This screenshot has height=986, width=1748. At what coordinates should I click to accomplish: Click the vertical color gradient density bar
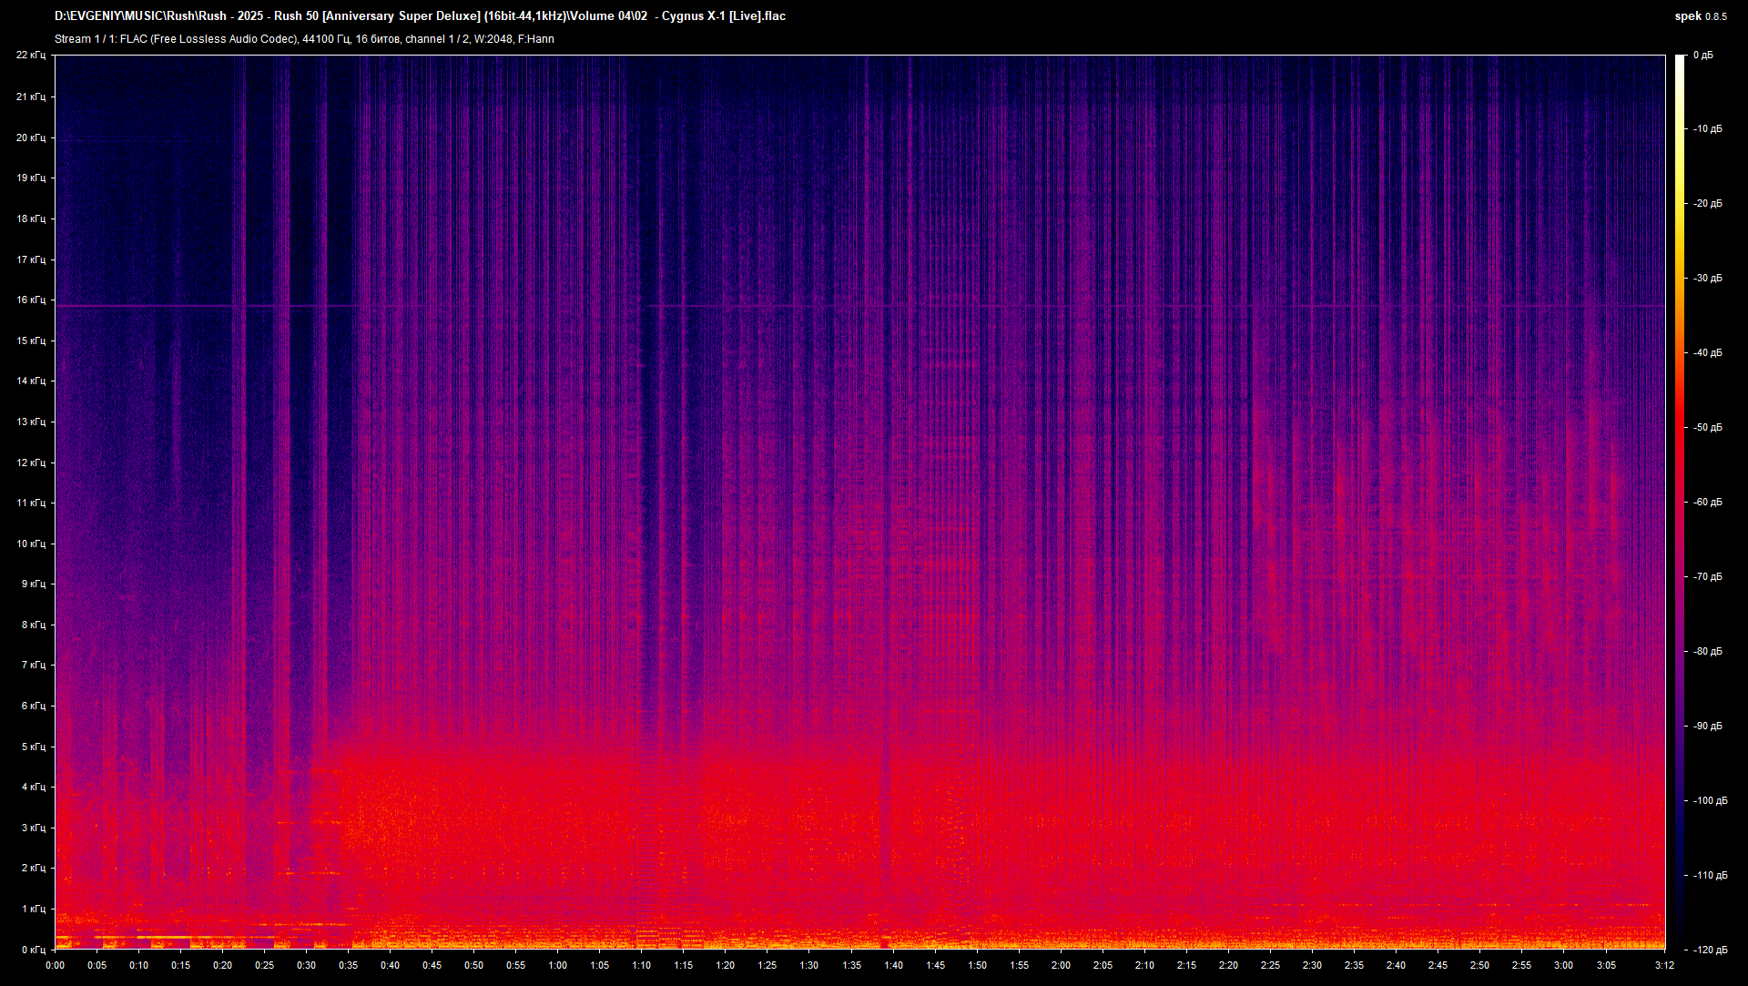[x=1680, y=501]
